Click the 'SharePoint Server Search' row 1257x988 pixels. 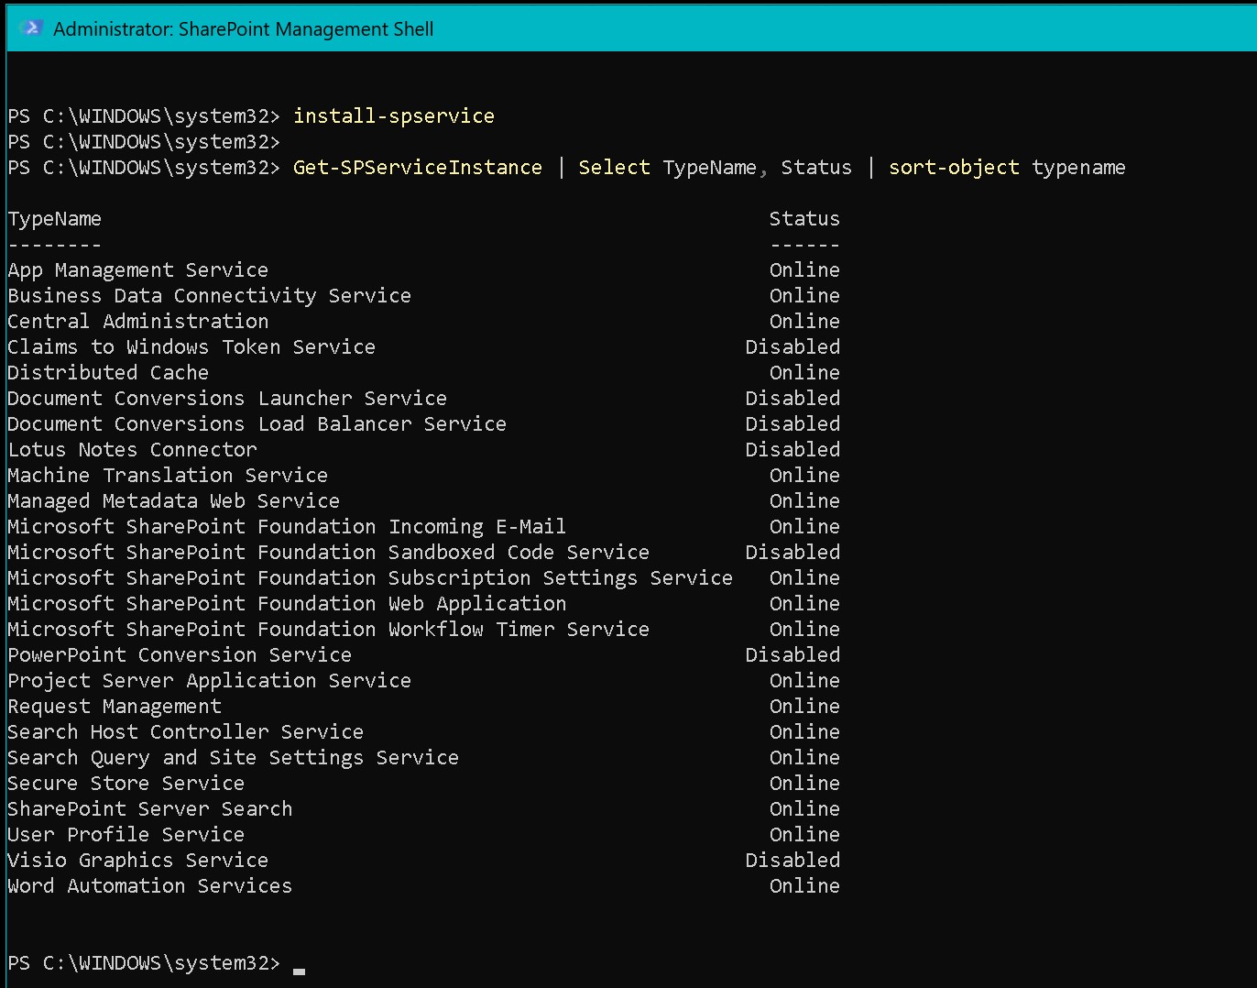tap(424, 809)
